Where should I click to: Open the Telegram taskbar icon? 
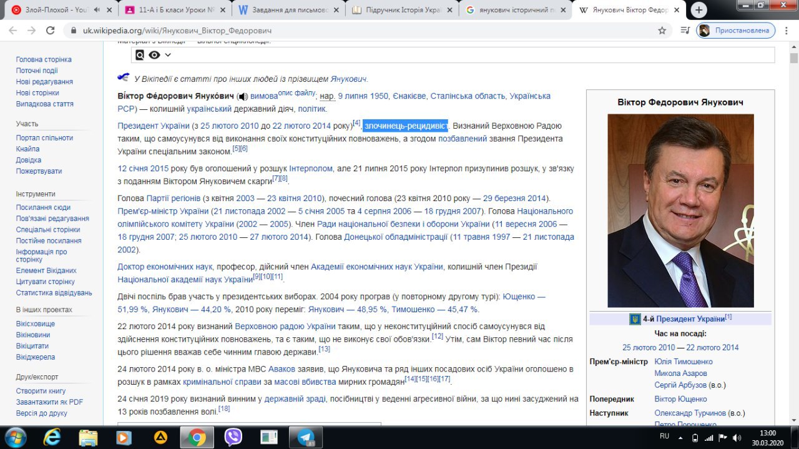click(306, 437)
